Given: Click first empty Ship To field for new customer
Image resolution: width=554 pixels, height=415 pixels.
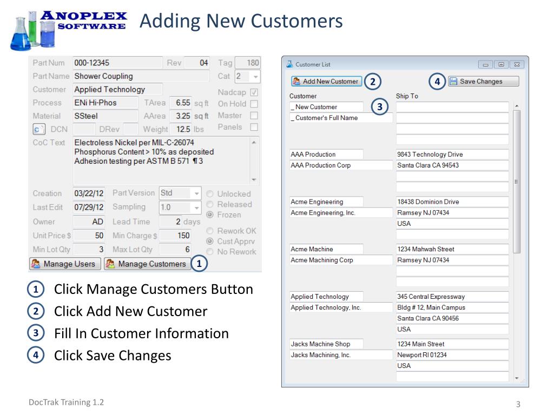Looking at the screenshot, I should tap(452, 107).
